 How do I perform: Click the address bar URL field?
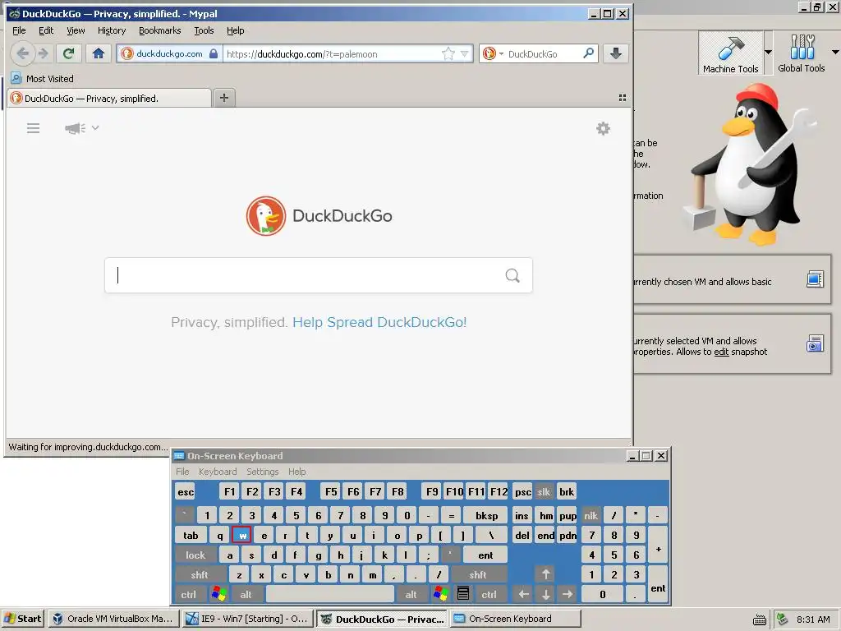[330, 53]
